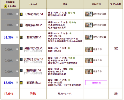
Task: Tick the checkbox in the 義龍双乱撃LV1 row
Action: [x=17, y=25]
